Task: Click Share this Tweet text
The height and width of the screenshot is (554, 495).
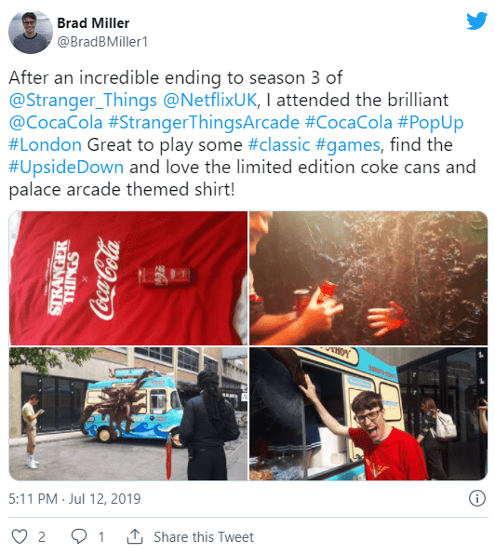Action: point(204,537)
